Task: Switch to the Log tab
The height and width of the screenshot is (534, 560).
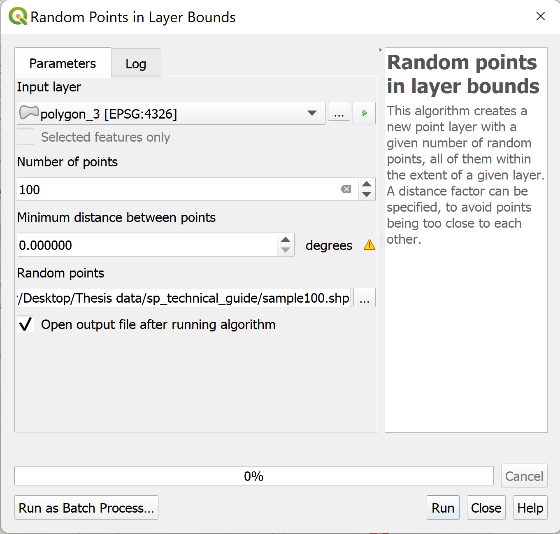Action: click(136, 64)
